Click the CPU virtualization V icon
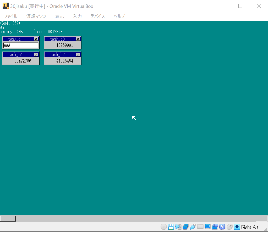 click(x=222, y=227)
